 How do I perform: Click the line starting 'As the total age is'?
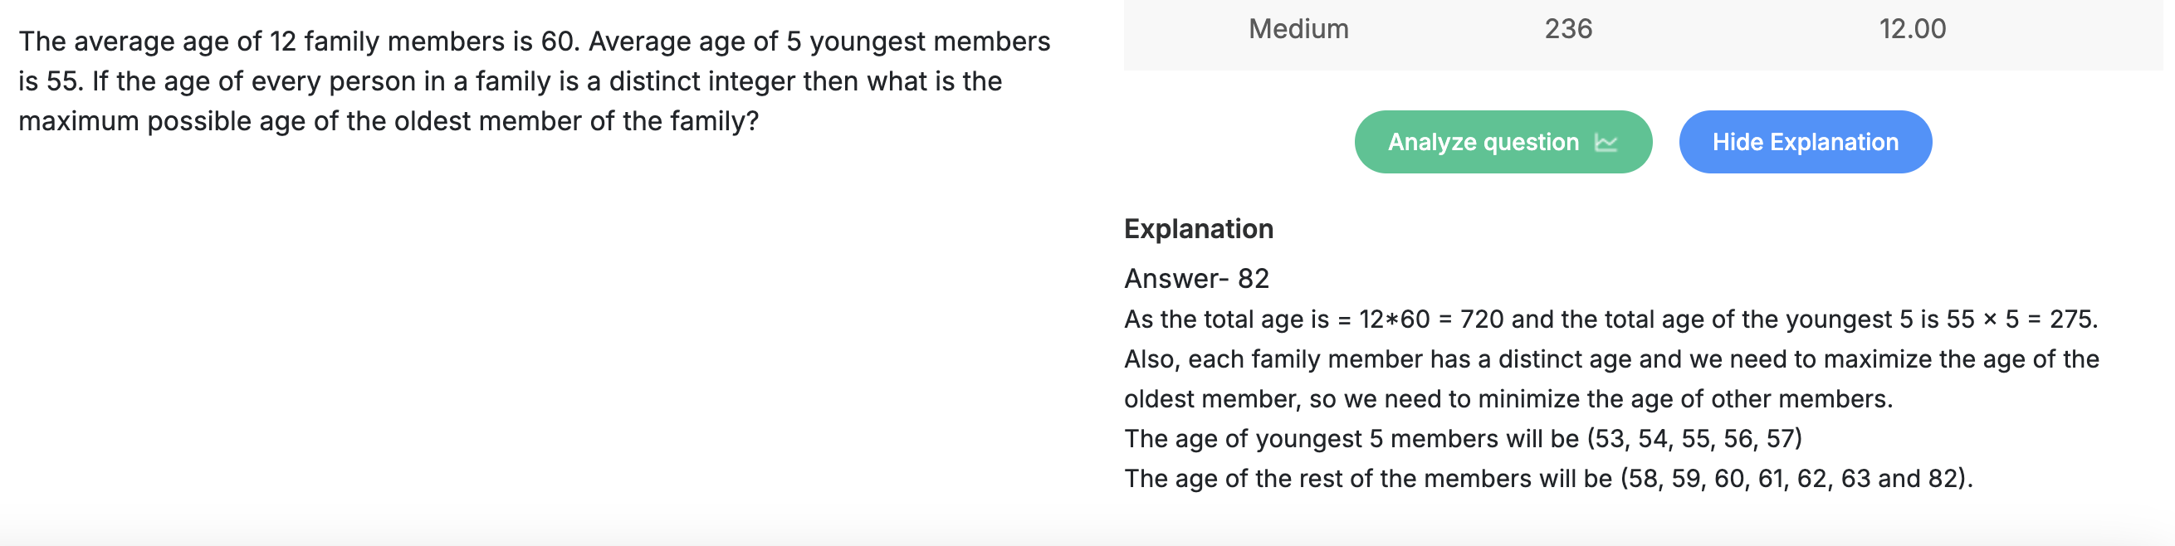[1611, 319]
